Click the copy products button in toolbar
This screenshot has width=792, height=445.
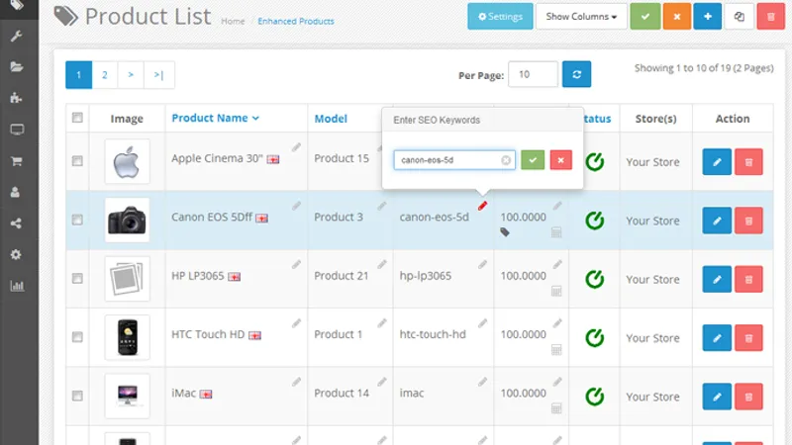[x=739, y=17]
